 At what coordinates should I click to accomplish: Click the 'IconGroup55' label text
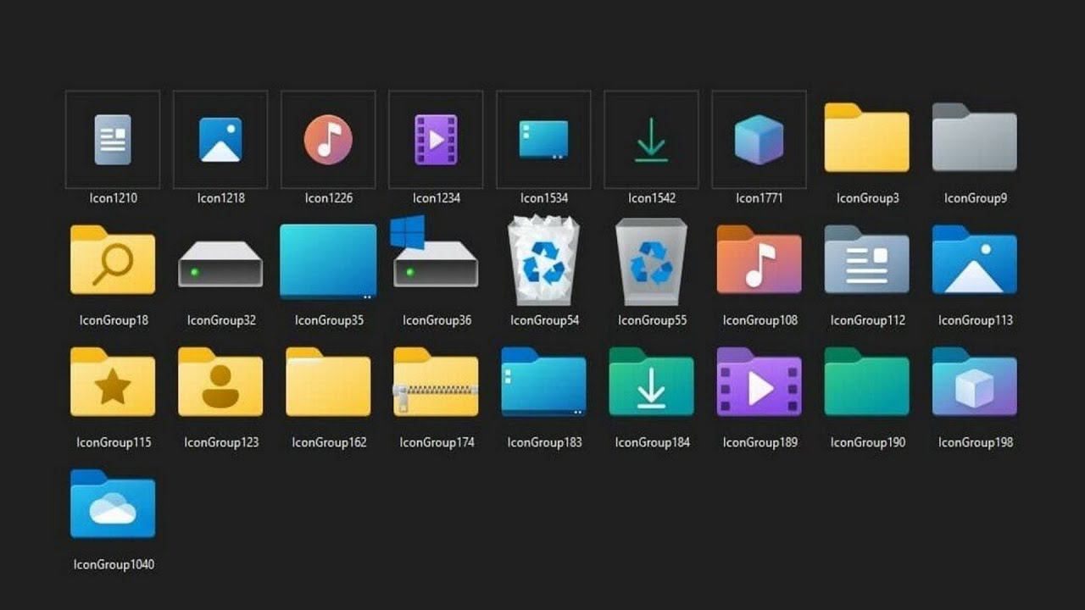point(651,320)
